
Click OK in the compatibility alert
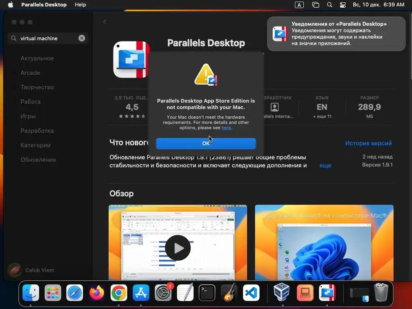pyautogui.click(x=206, y=144)
